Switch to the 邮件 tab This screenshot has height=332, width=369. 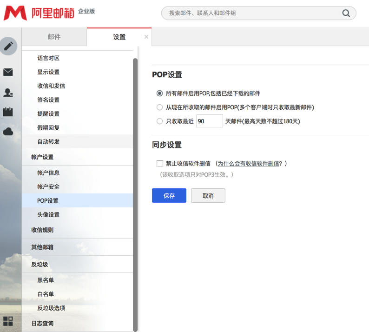54,37
